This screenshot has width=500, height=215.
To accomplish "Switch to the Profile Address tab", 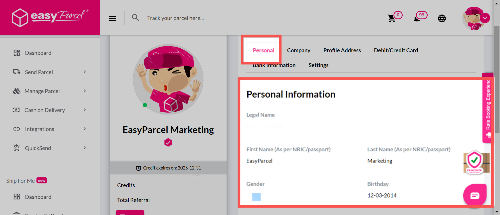I will [x=342, y=50].
